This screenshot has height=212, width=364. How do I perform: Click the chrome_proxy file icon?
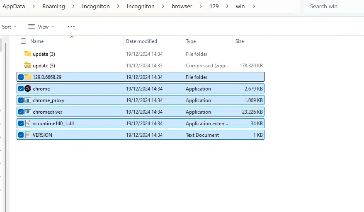coord(28,100)
